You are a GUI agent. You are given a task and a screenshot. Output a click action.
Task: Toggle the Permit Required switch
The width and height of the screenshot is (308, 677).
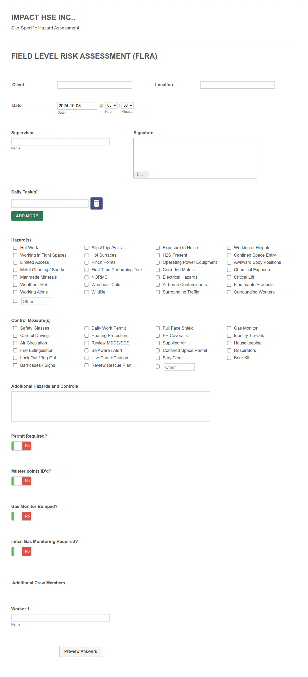coord(21,446)
